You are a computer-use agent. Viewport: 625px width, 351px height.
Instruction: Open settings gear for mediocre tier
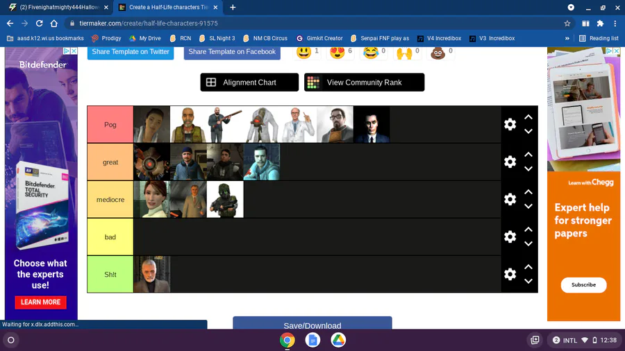tap(510, 199)
